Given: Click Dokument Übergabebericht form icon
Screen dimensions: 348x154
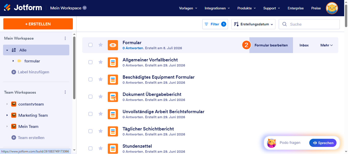Looking at the screenshot, I should pyautogui.click(x=113, y=97).
